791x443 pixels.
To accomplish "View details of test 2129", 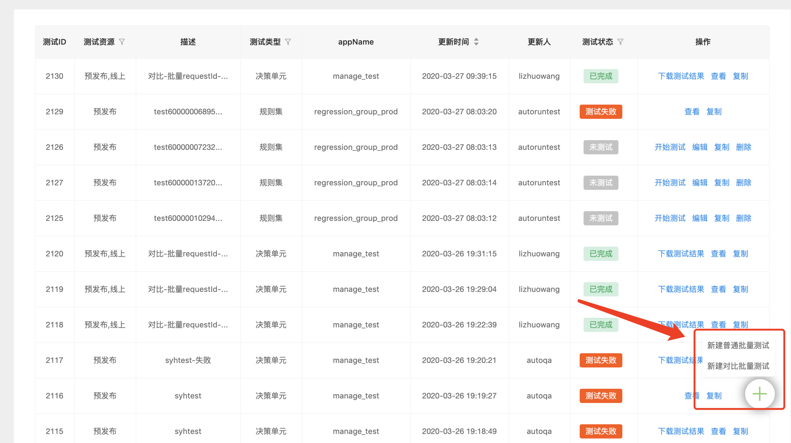I will 692,112.
